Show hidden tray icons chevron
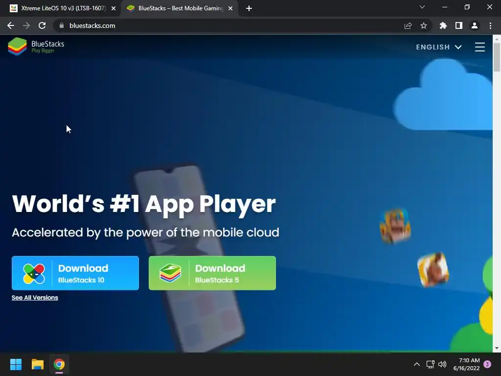The image size is (501, 376). 417,364
